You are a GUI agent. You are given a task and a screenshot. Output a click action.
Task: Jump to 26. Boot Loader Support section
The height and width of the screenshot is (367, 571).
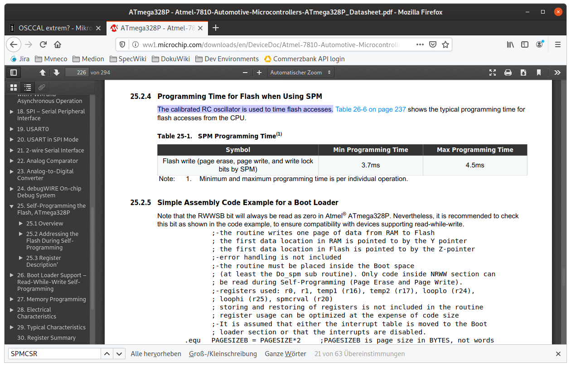(52, 282)
